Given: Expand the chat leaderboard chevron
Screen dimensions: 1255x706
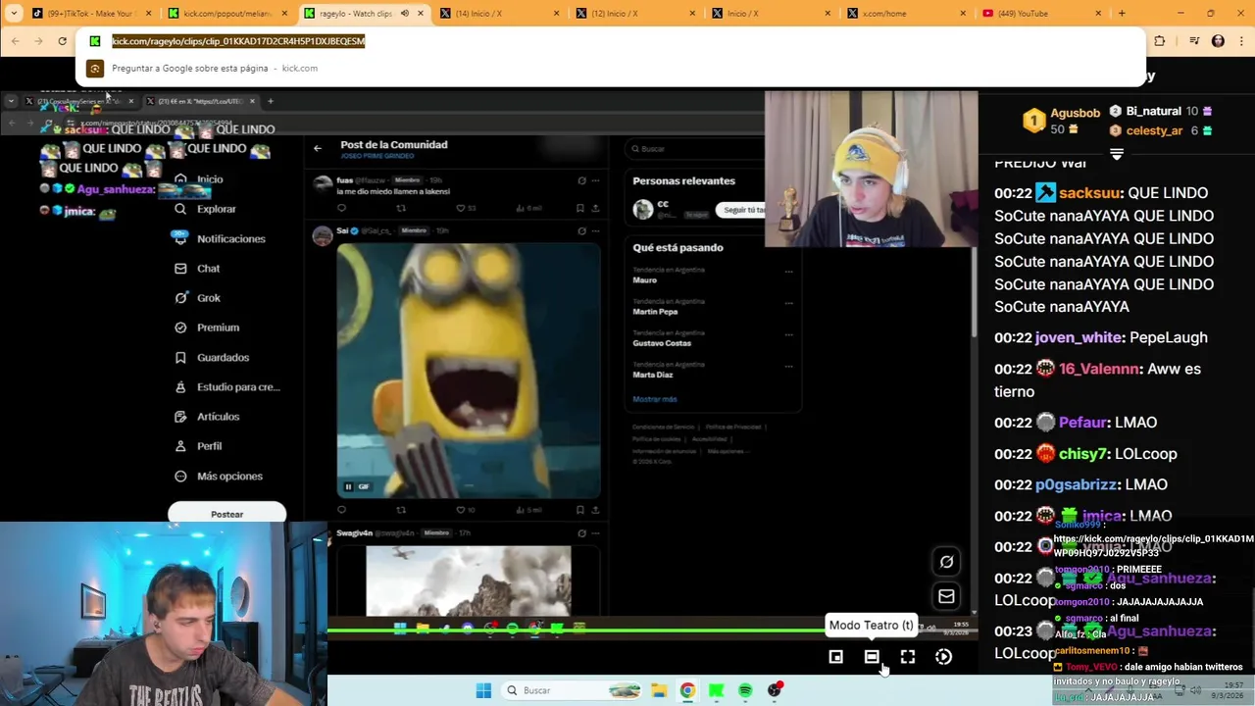Looking at the screenshot, I should click(1117, 154).
